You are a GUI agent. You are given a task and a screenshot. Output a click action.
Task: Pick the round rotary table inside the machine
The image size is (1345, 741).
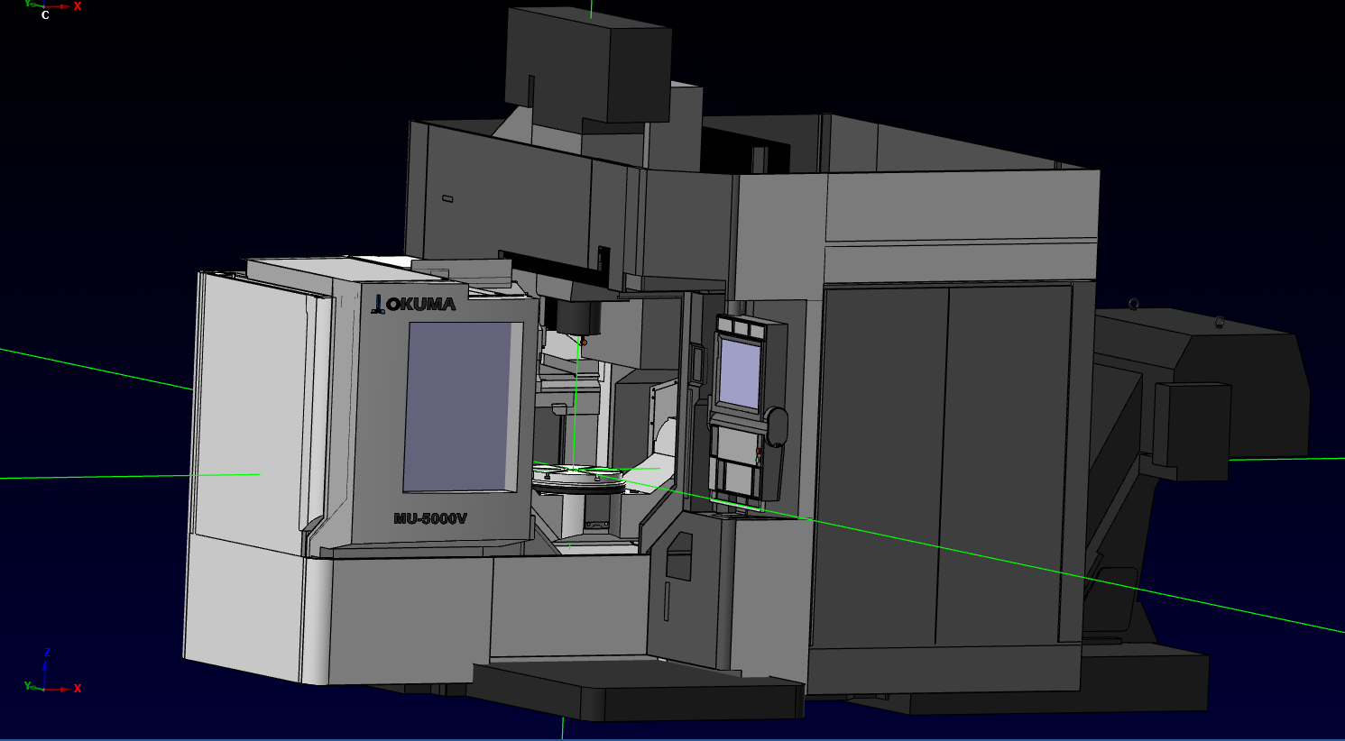pyautogui.click(x=578, y=478)
